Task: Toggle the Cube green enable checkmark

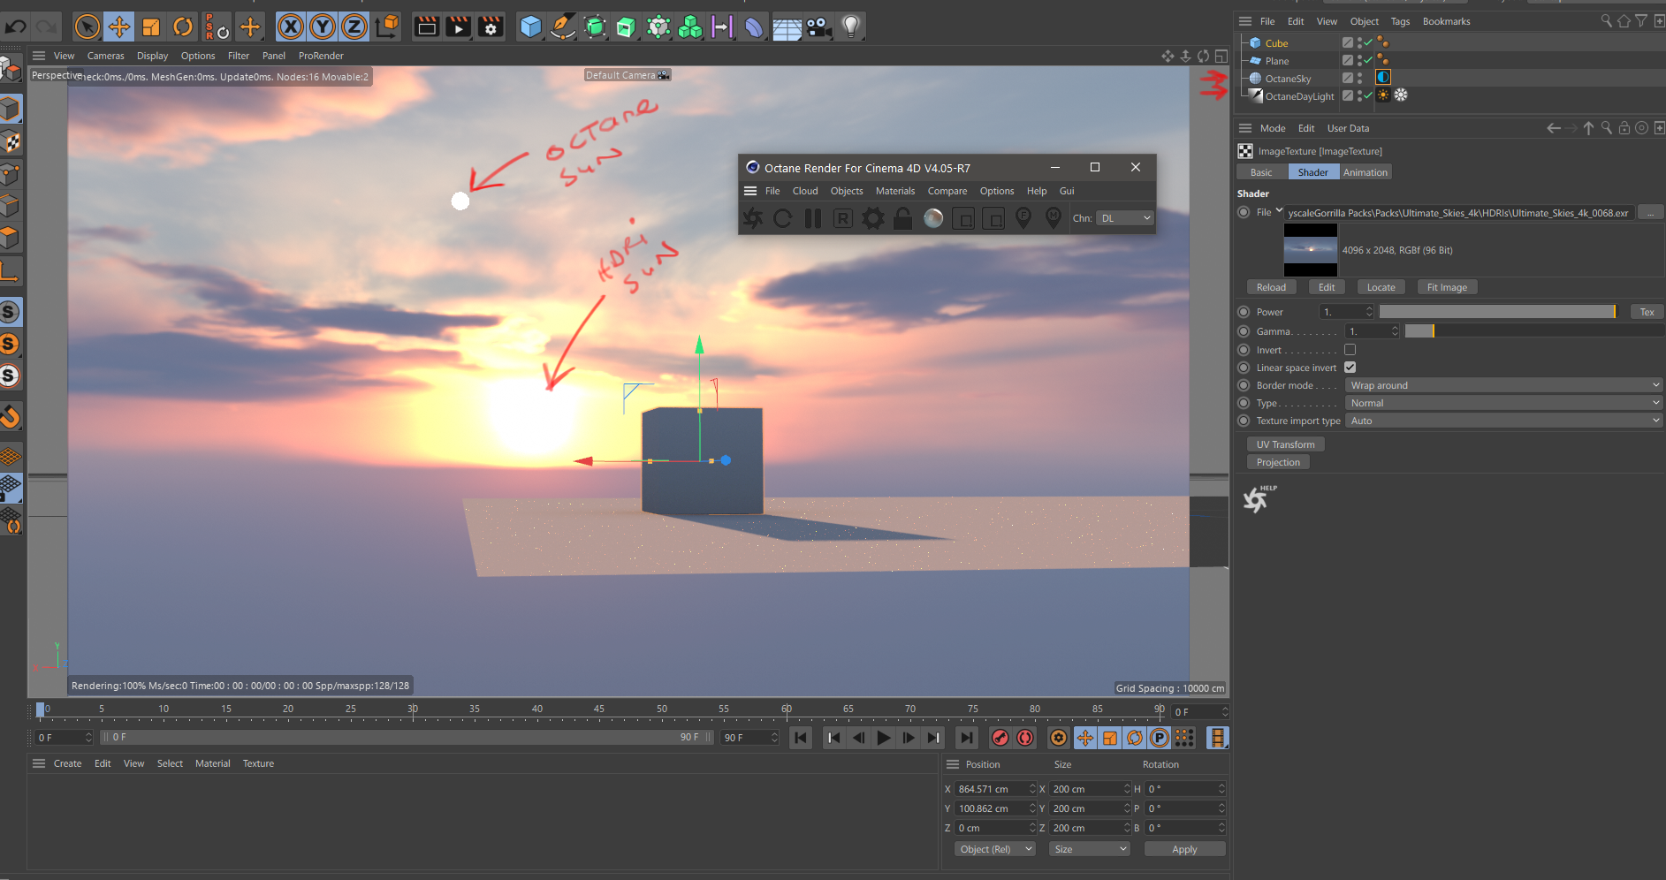Action: (x=1368, y=42)
